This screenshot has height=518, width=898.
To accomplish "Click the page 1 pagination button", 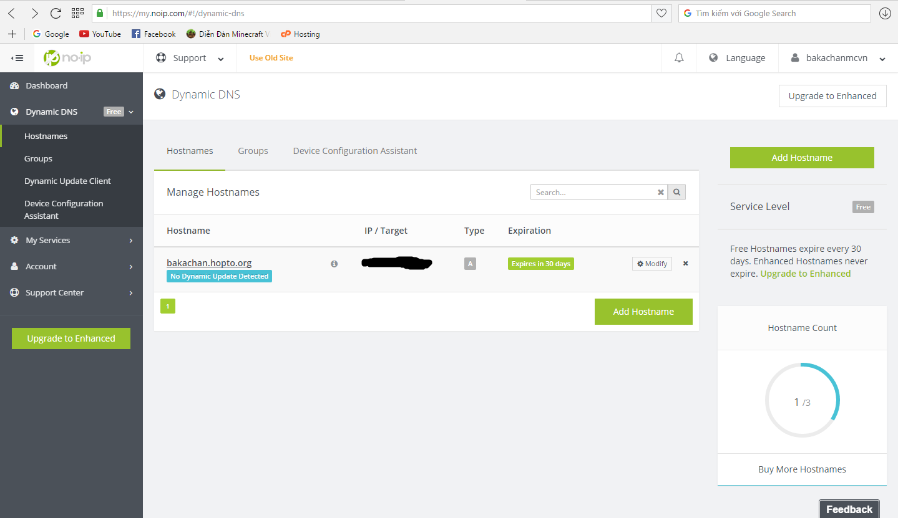I will click(168, 306).
